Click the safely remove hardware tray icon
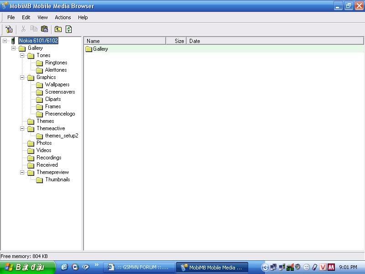Viewport: 365px width, 274px height. tap(314, 267)
